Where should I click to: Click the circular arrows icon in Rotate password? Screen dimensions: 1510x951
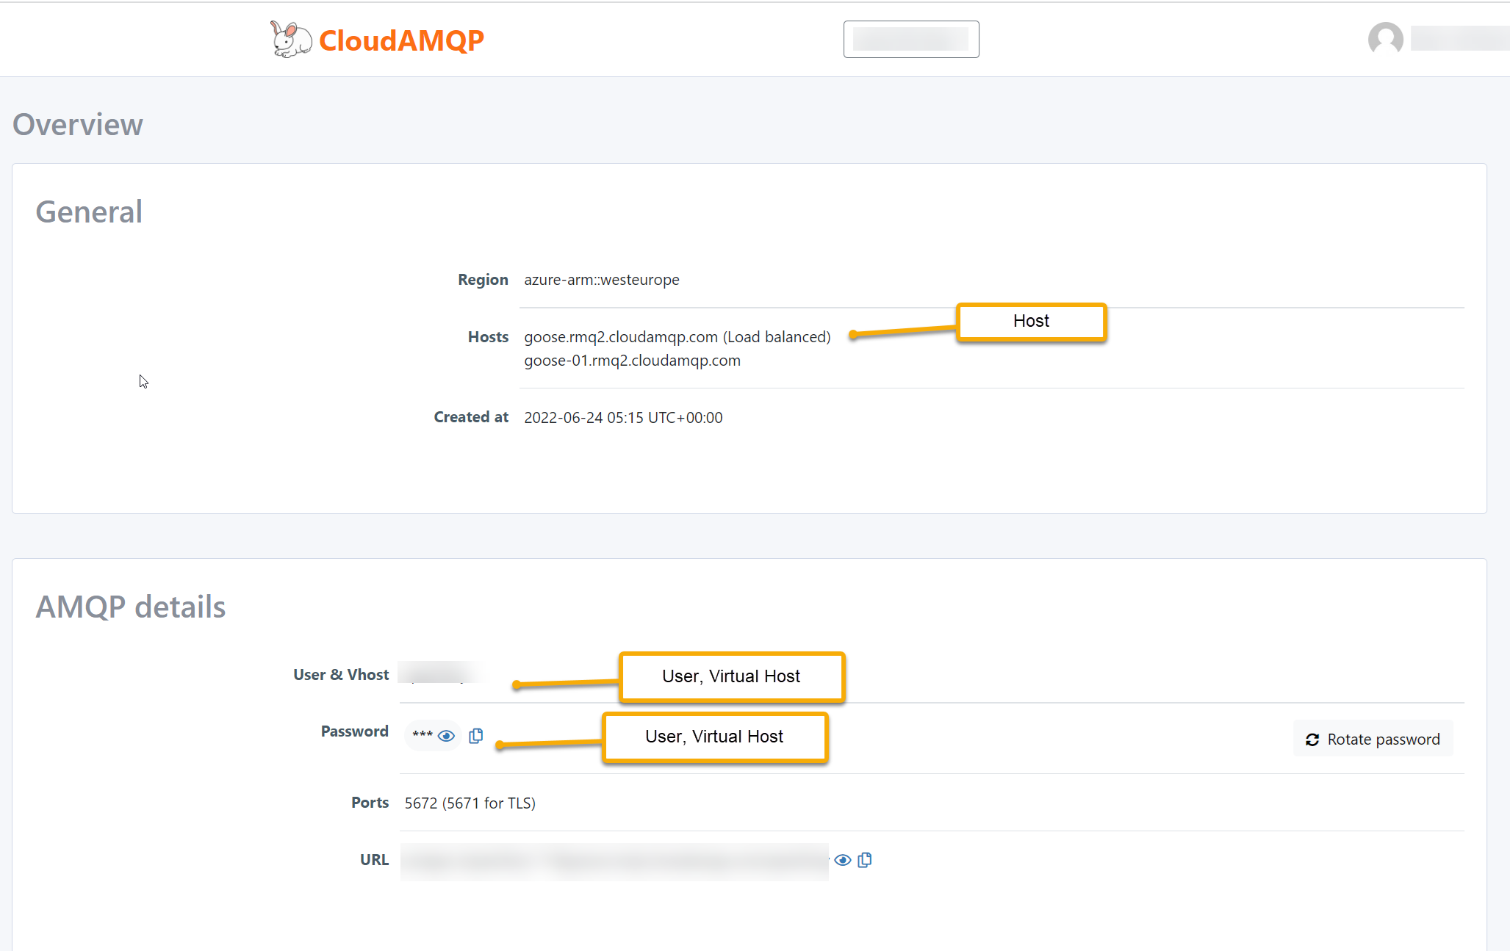1312,740
